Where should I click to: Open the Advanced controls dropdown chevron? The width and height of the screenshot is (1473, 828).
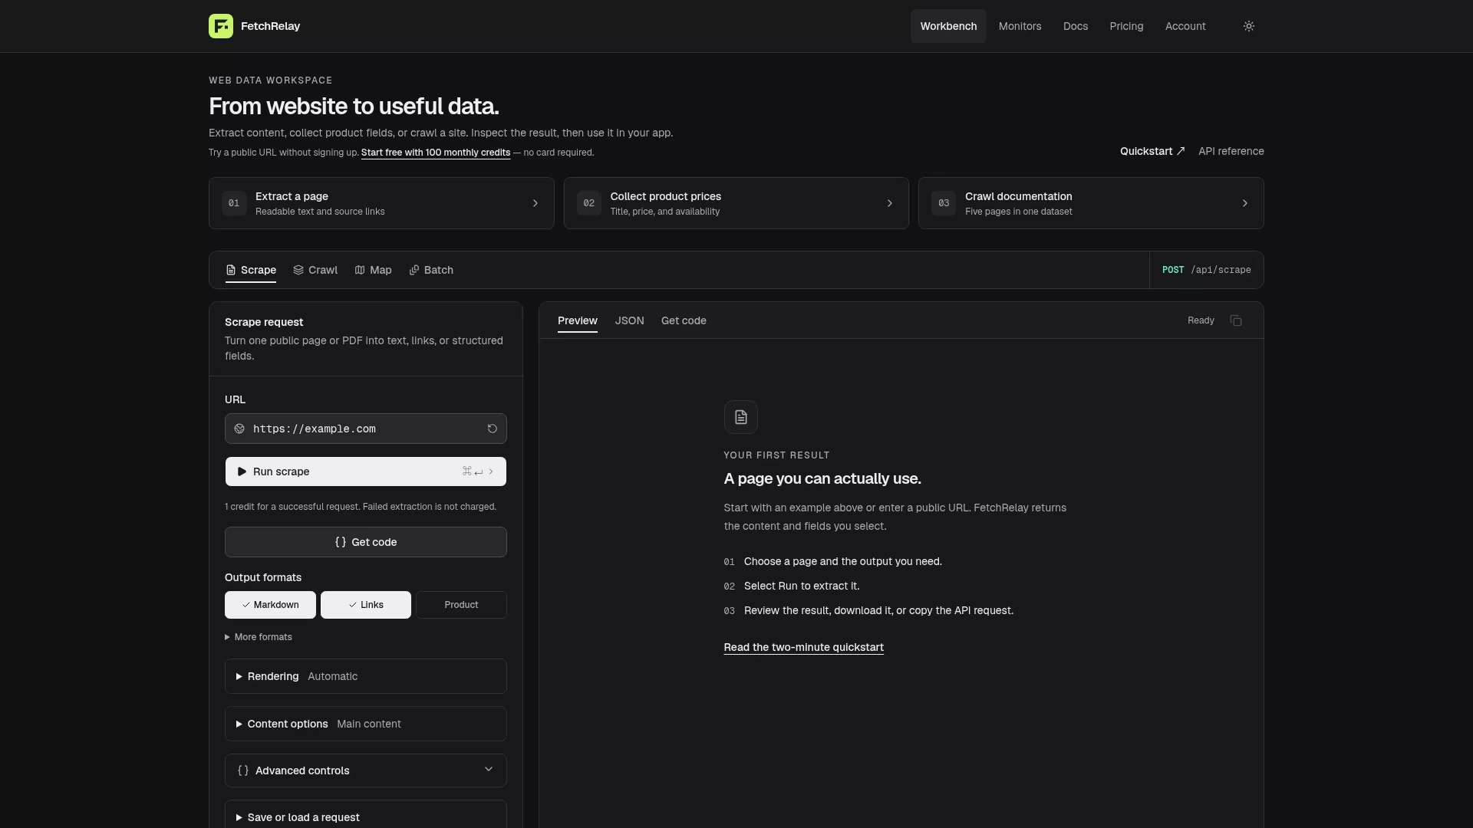[x=489, y=770]
